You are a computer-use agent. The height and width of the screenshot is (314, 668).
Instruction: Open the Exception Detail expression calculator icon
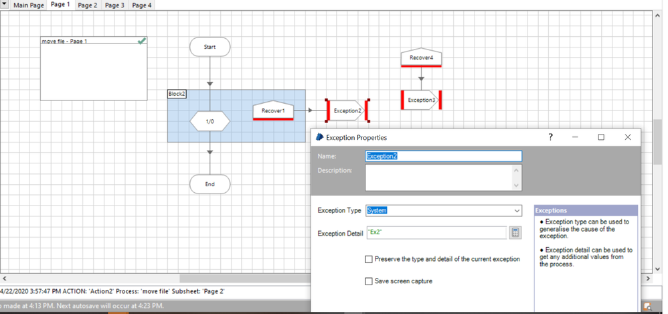(515, 232)
